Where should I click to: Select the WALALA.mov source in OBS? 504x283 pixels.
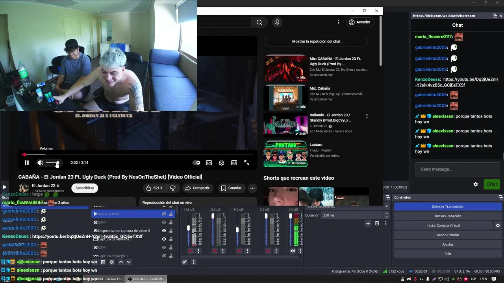[x=132, y=214]
